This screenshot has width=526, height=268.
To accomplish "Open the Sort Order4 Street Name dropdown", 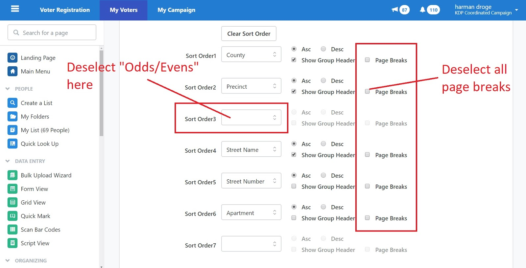I will (x=251, y=149).
